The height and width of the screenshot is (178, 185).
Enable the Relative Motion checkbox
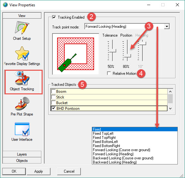pyautogui.click(x=109, y=73)
